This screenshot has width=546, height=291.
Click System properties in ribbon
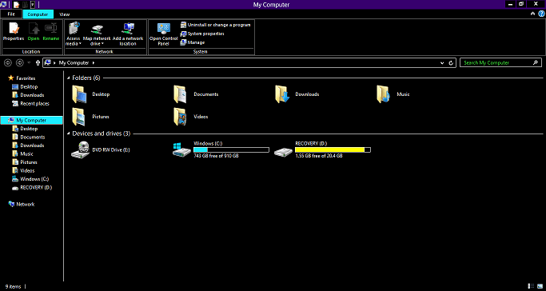[202, 34]
